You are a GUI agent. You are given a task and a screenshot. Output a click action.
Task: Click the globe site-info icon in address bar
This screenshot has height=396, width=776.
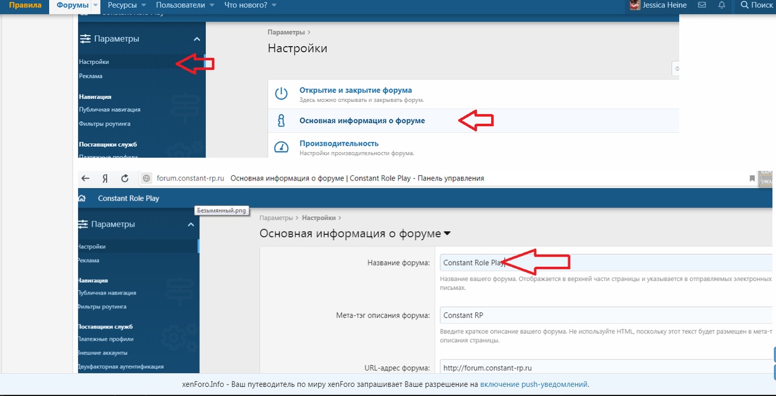(x=145, y=178)
